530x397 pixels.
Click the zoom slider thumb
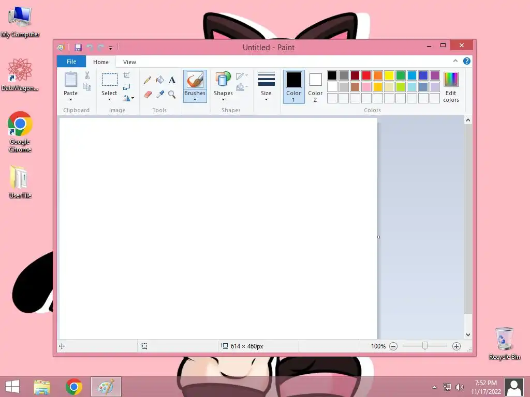coord(425,346)
